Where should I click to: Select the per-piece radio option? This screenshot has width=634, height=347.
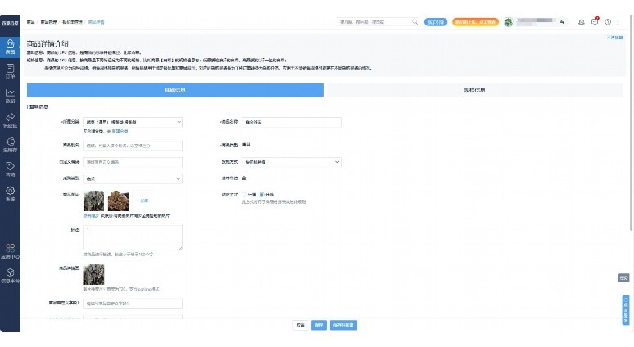coord(261,195)
